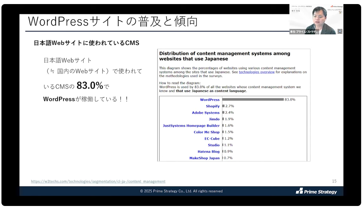Viewport: 362px width, 208px height.
Task: Click the Studio link in the chart
Action: (214, 145)
